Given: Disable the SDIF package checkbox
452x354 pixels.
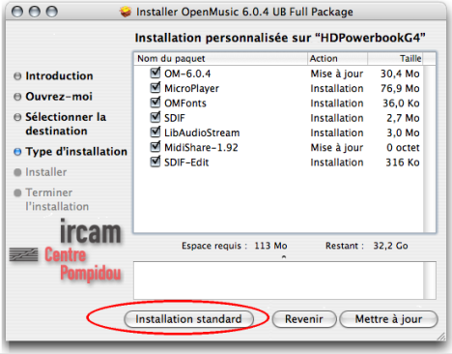Looking at the screenshot, I should 155,117.
